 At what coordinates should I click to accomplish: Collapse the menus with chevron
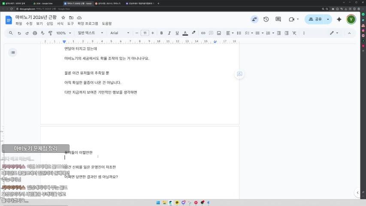click(349, 33)
